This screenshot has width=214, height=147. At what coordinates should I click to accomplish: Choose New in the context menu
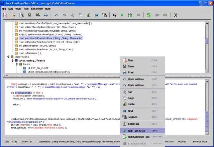click(142, 60)
